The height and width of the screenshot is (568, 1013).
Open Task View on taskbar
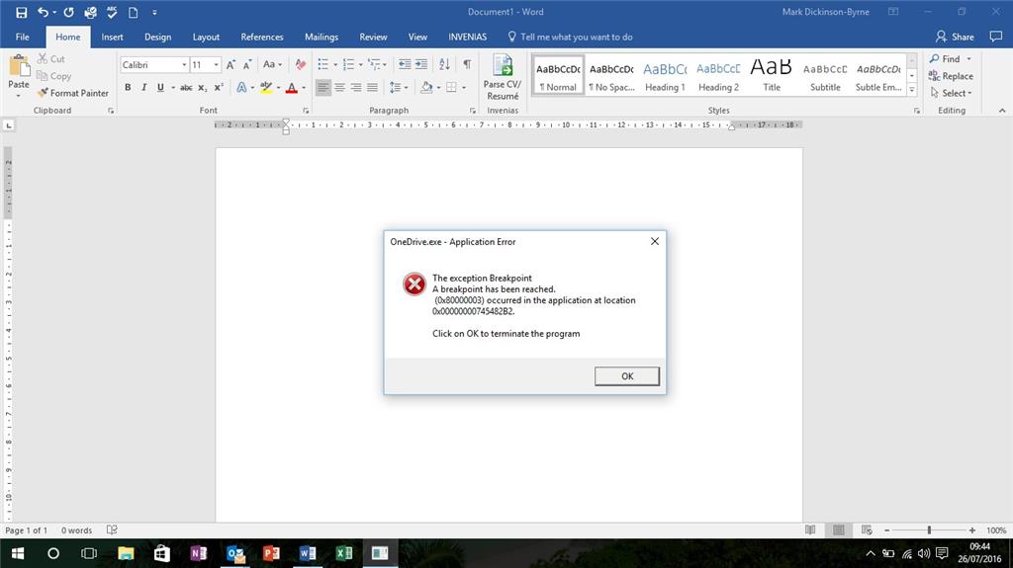(x=89, y=553)
